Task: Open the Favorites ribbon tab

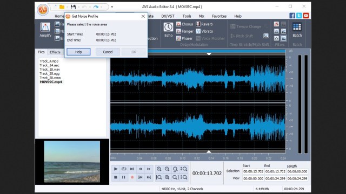Action: 219,16
